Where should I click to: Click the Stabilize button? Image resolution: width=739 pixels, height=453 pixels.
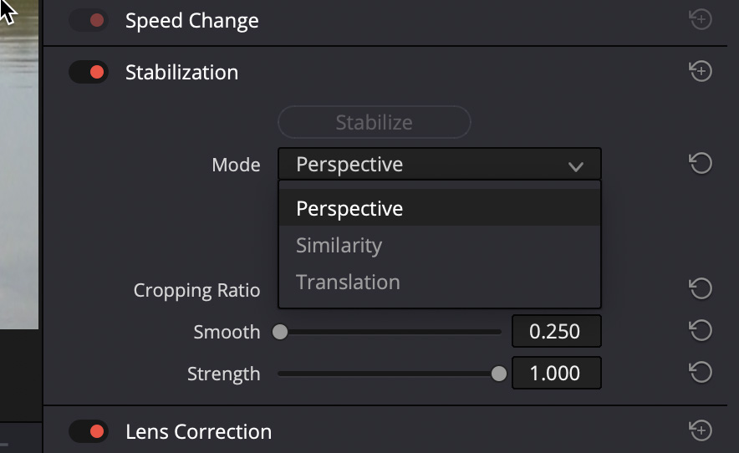375,122
